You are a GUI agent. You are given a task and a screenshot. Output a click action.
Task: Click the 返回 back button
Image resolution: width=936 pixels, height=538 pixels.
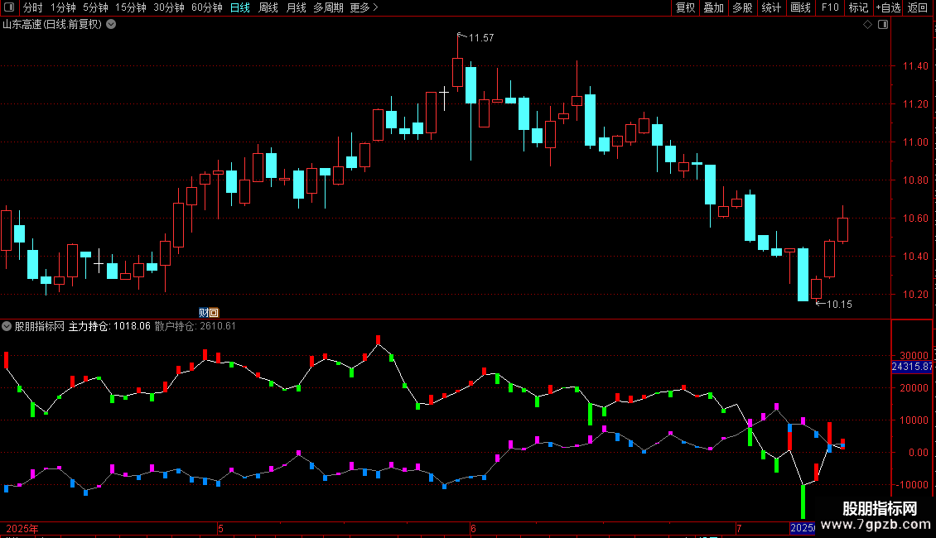918,7
